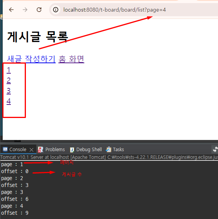Click console line 'offset : 0'
Screen dimensions: 218x219
(x=15, y=171)
